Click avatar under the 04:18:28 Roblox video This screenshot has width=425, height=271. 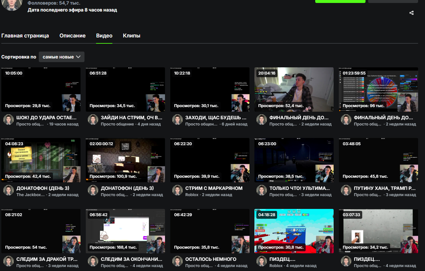[x=262, y=261]
